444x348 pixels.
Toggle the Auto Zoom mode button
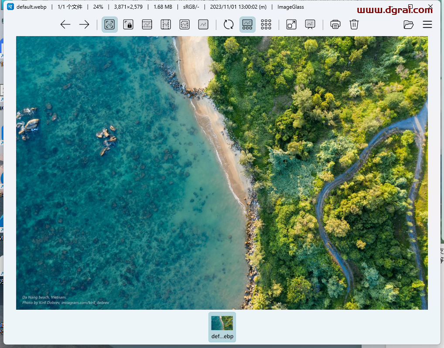tap(109, 24)
